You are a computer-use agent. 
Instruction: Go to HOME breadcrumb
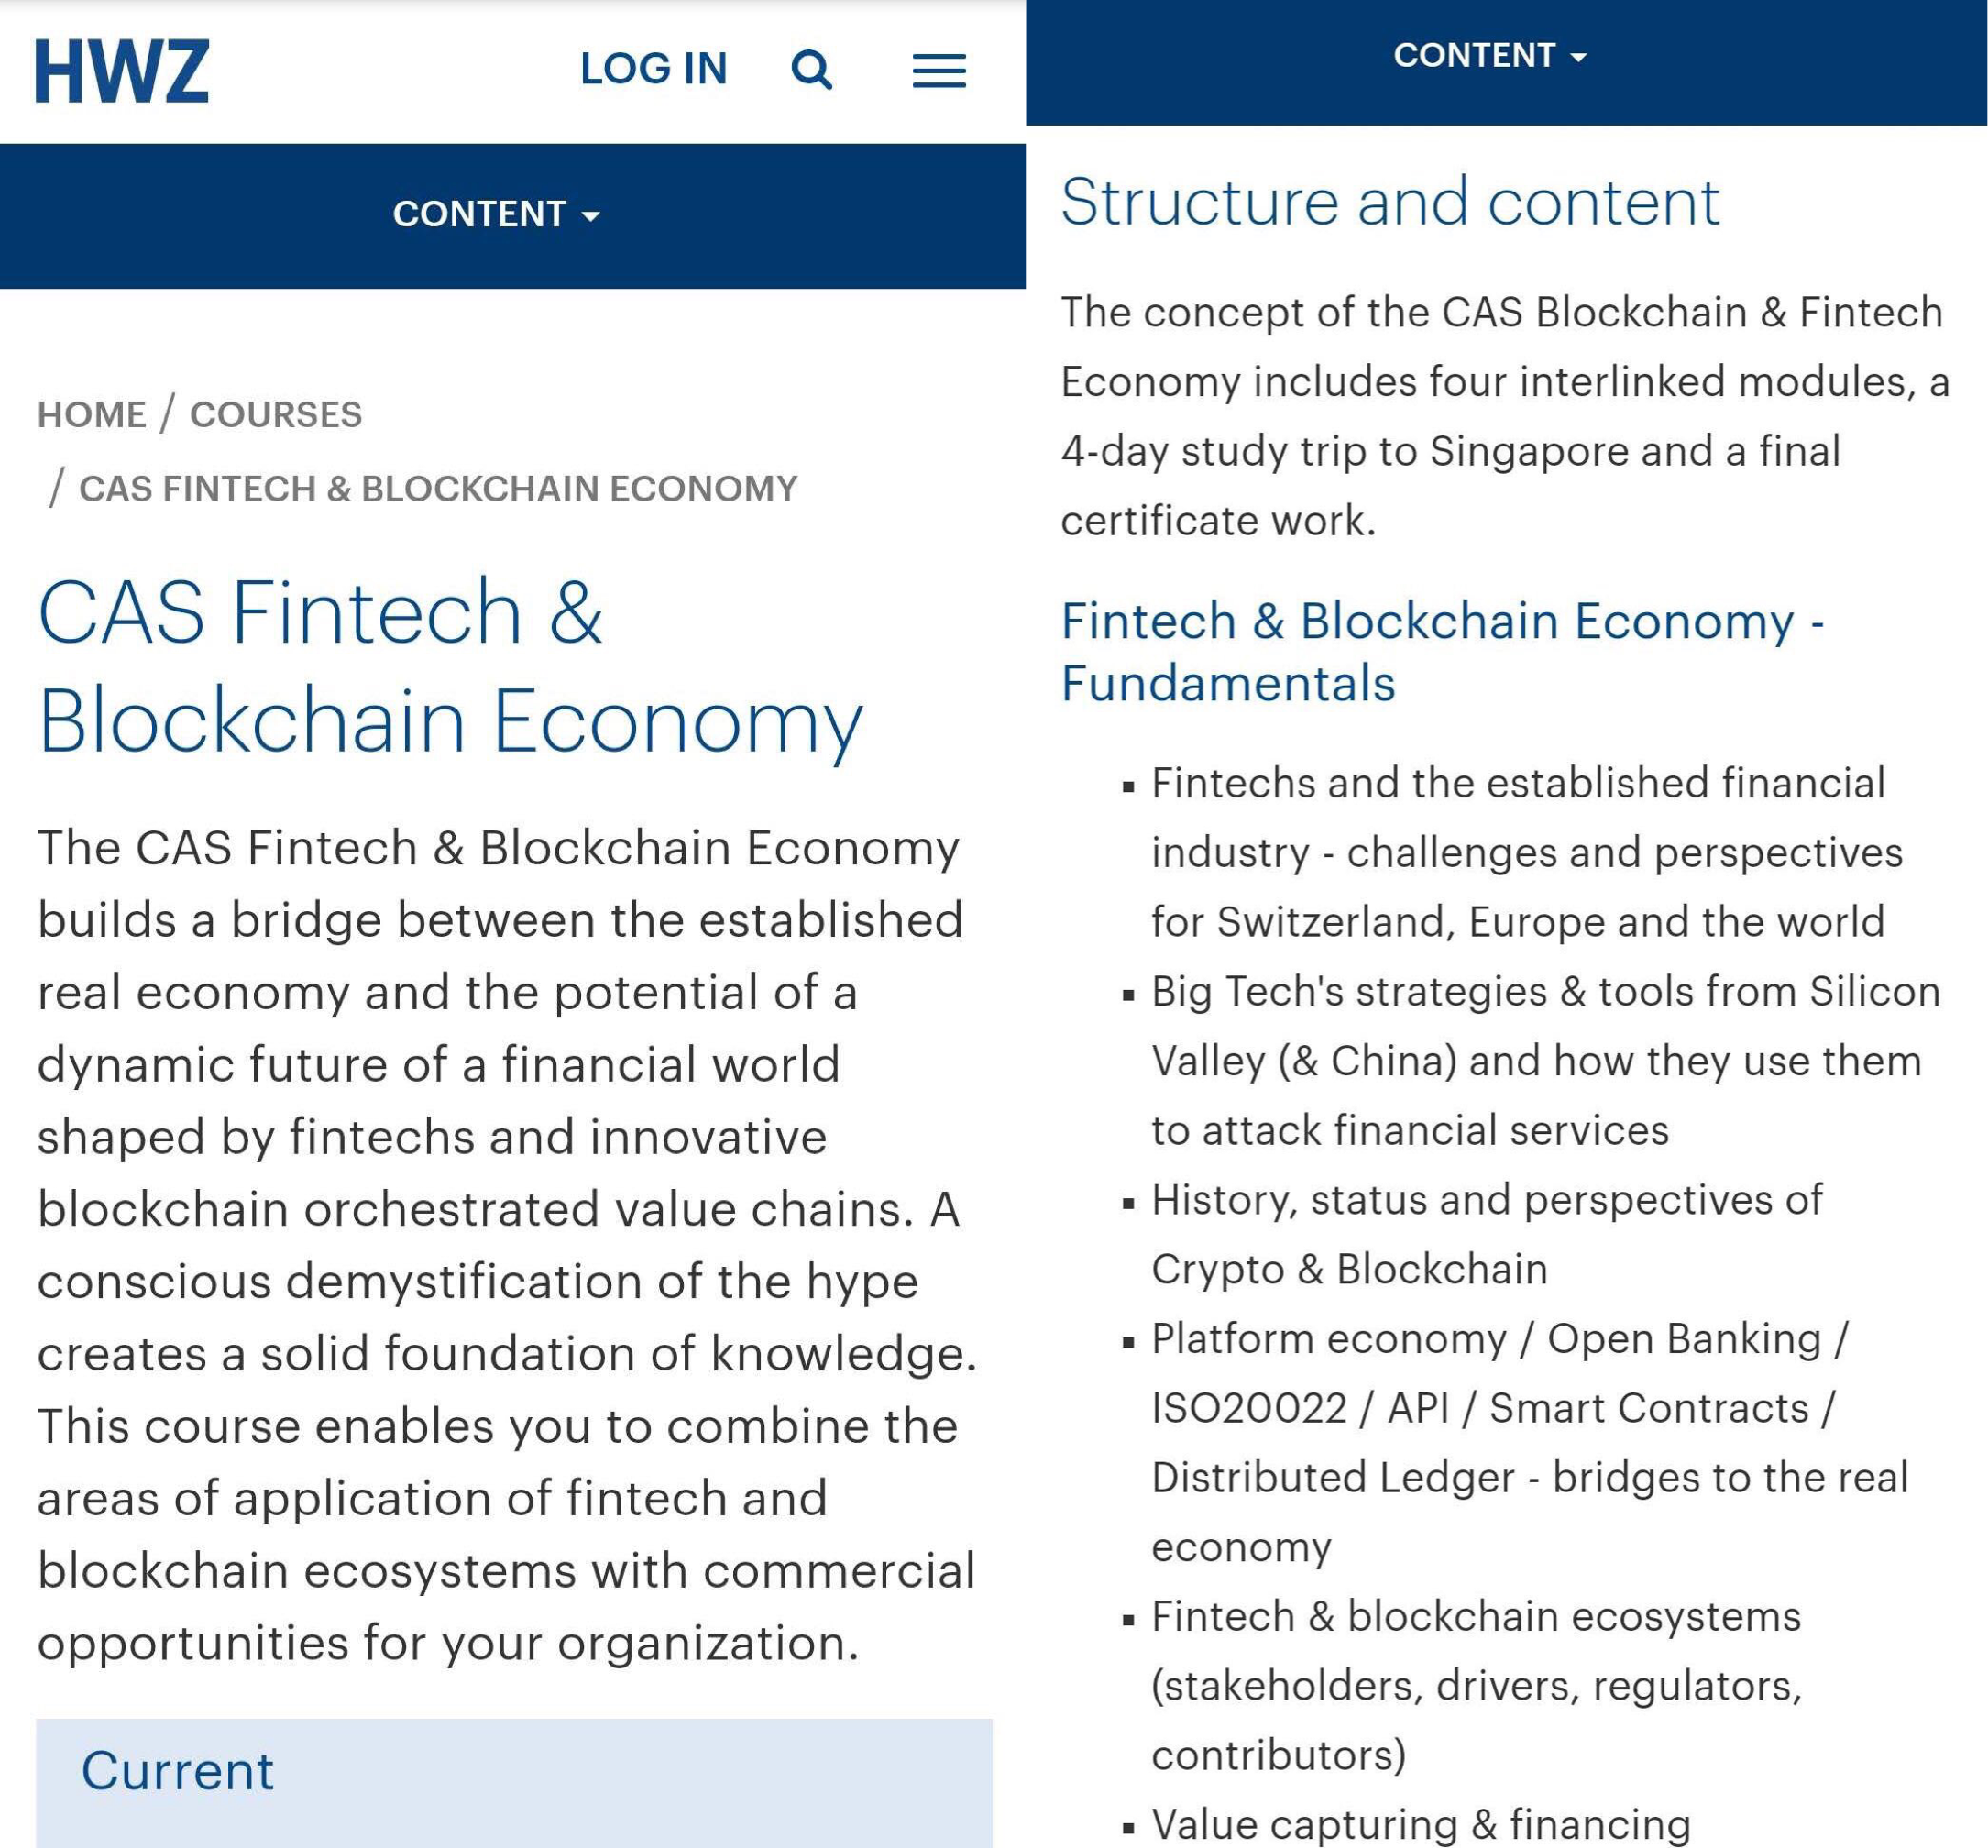(x=92, y=414)
